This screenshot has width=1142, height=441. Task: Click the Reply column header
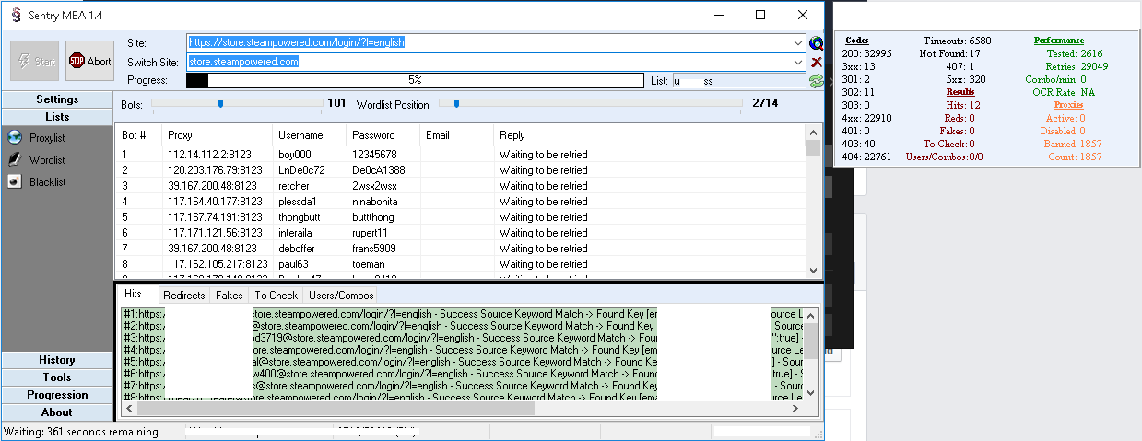[650, 135]
